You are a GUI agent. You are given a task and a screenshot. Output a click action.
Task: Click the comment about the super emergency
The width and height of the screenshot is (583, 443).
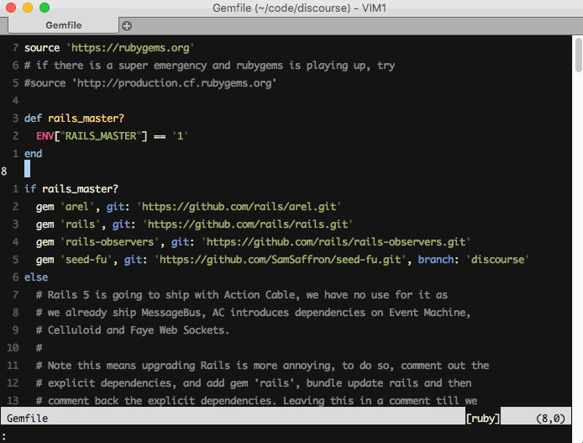pyautogui.click(x=210, y=66)
